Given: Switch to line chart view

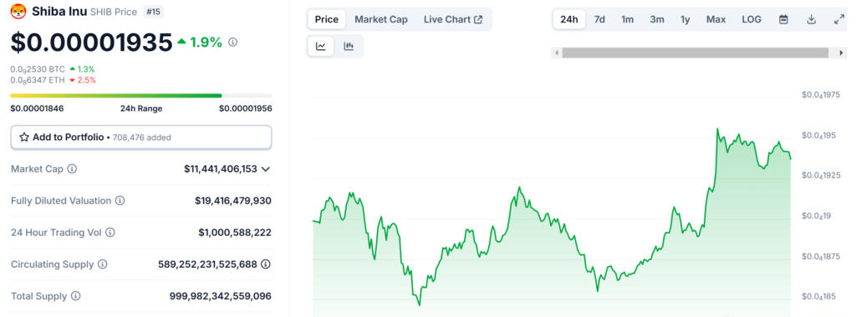Looking at the screenshot, I should pyautogui.click(x=321, y=46).
